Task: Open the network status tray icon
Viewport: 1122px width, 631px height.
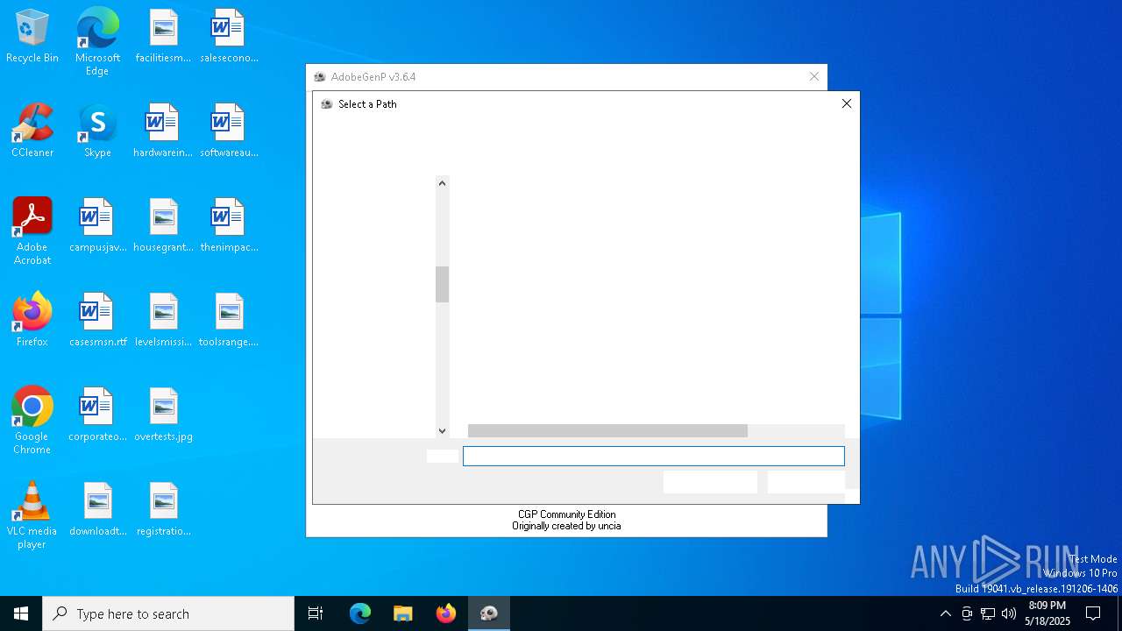Action: [x=988, y=613]
